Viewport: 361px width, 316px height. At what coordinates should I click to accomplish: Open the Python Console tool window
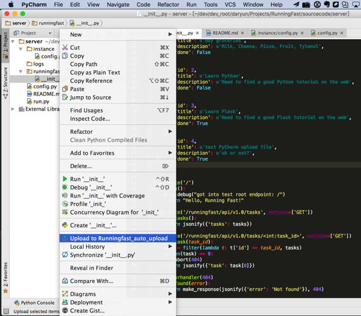[34, 303]
